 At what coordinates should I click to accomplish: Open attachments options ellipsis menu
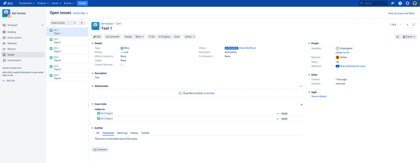(301, 86)
